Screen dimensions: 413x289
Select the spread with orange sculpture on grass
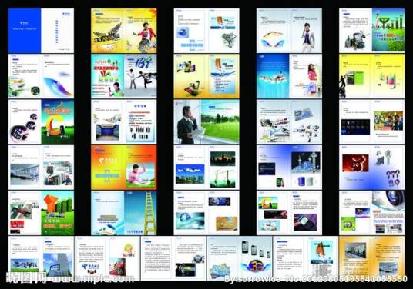pyautogui.click(x=41, y=213)
